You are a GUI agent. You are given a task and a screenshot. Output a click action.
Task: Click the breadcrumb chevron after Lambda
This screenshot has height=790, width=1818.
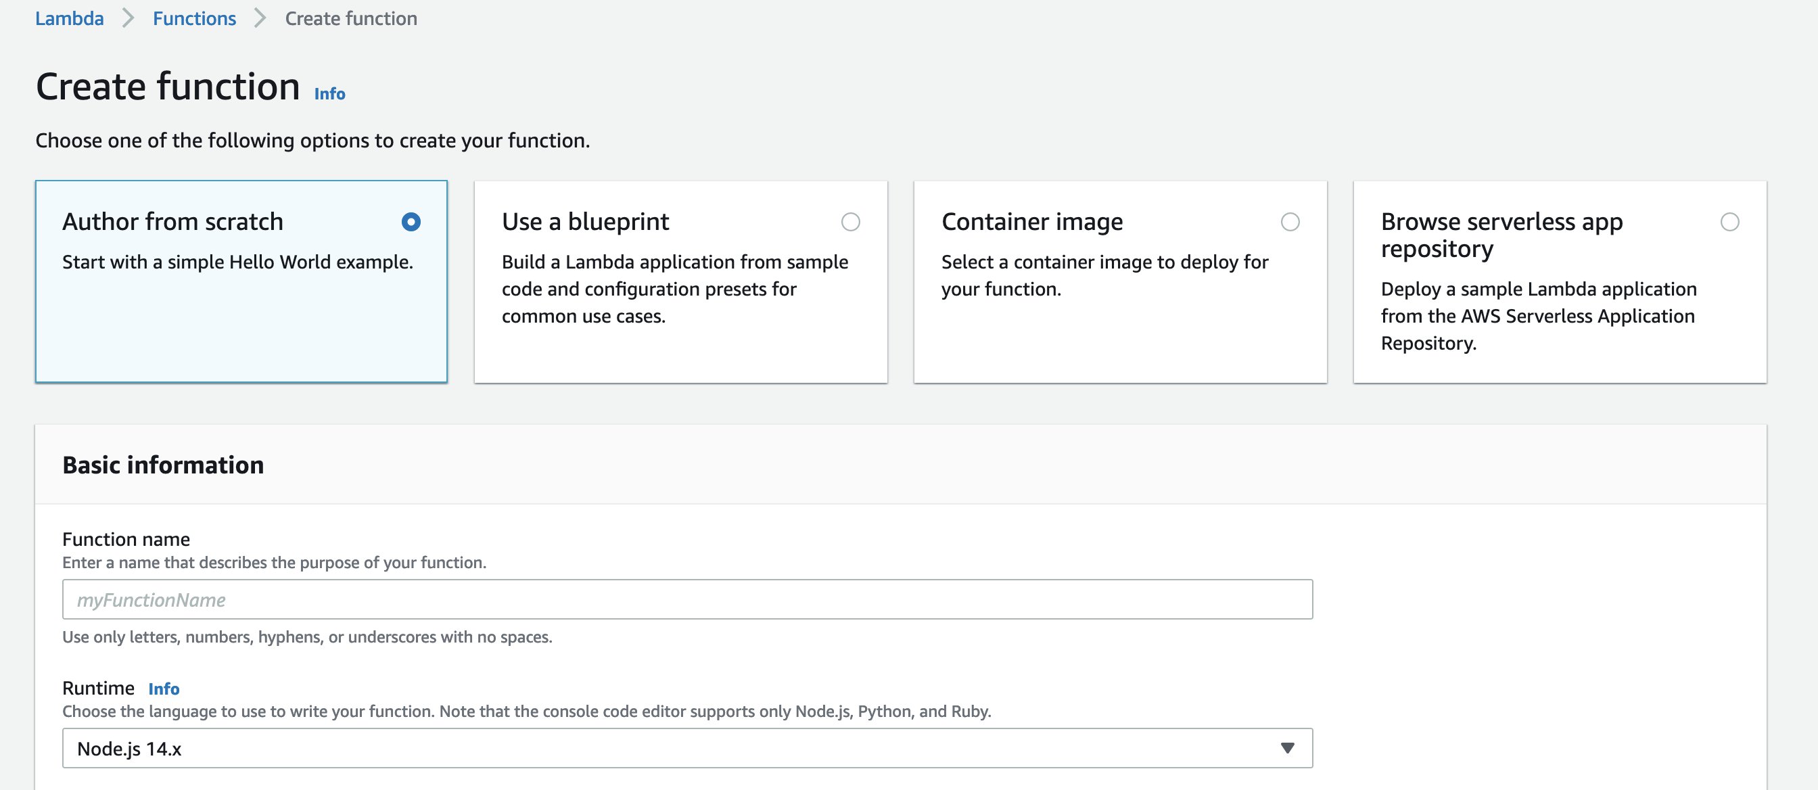(128, 18)
